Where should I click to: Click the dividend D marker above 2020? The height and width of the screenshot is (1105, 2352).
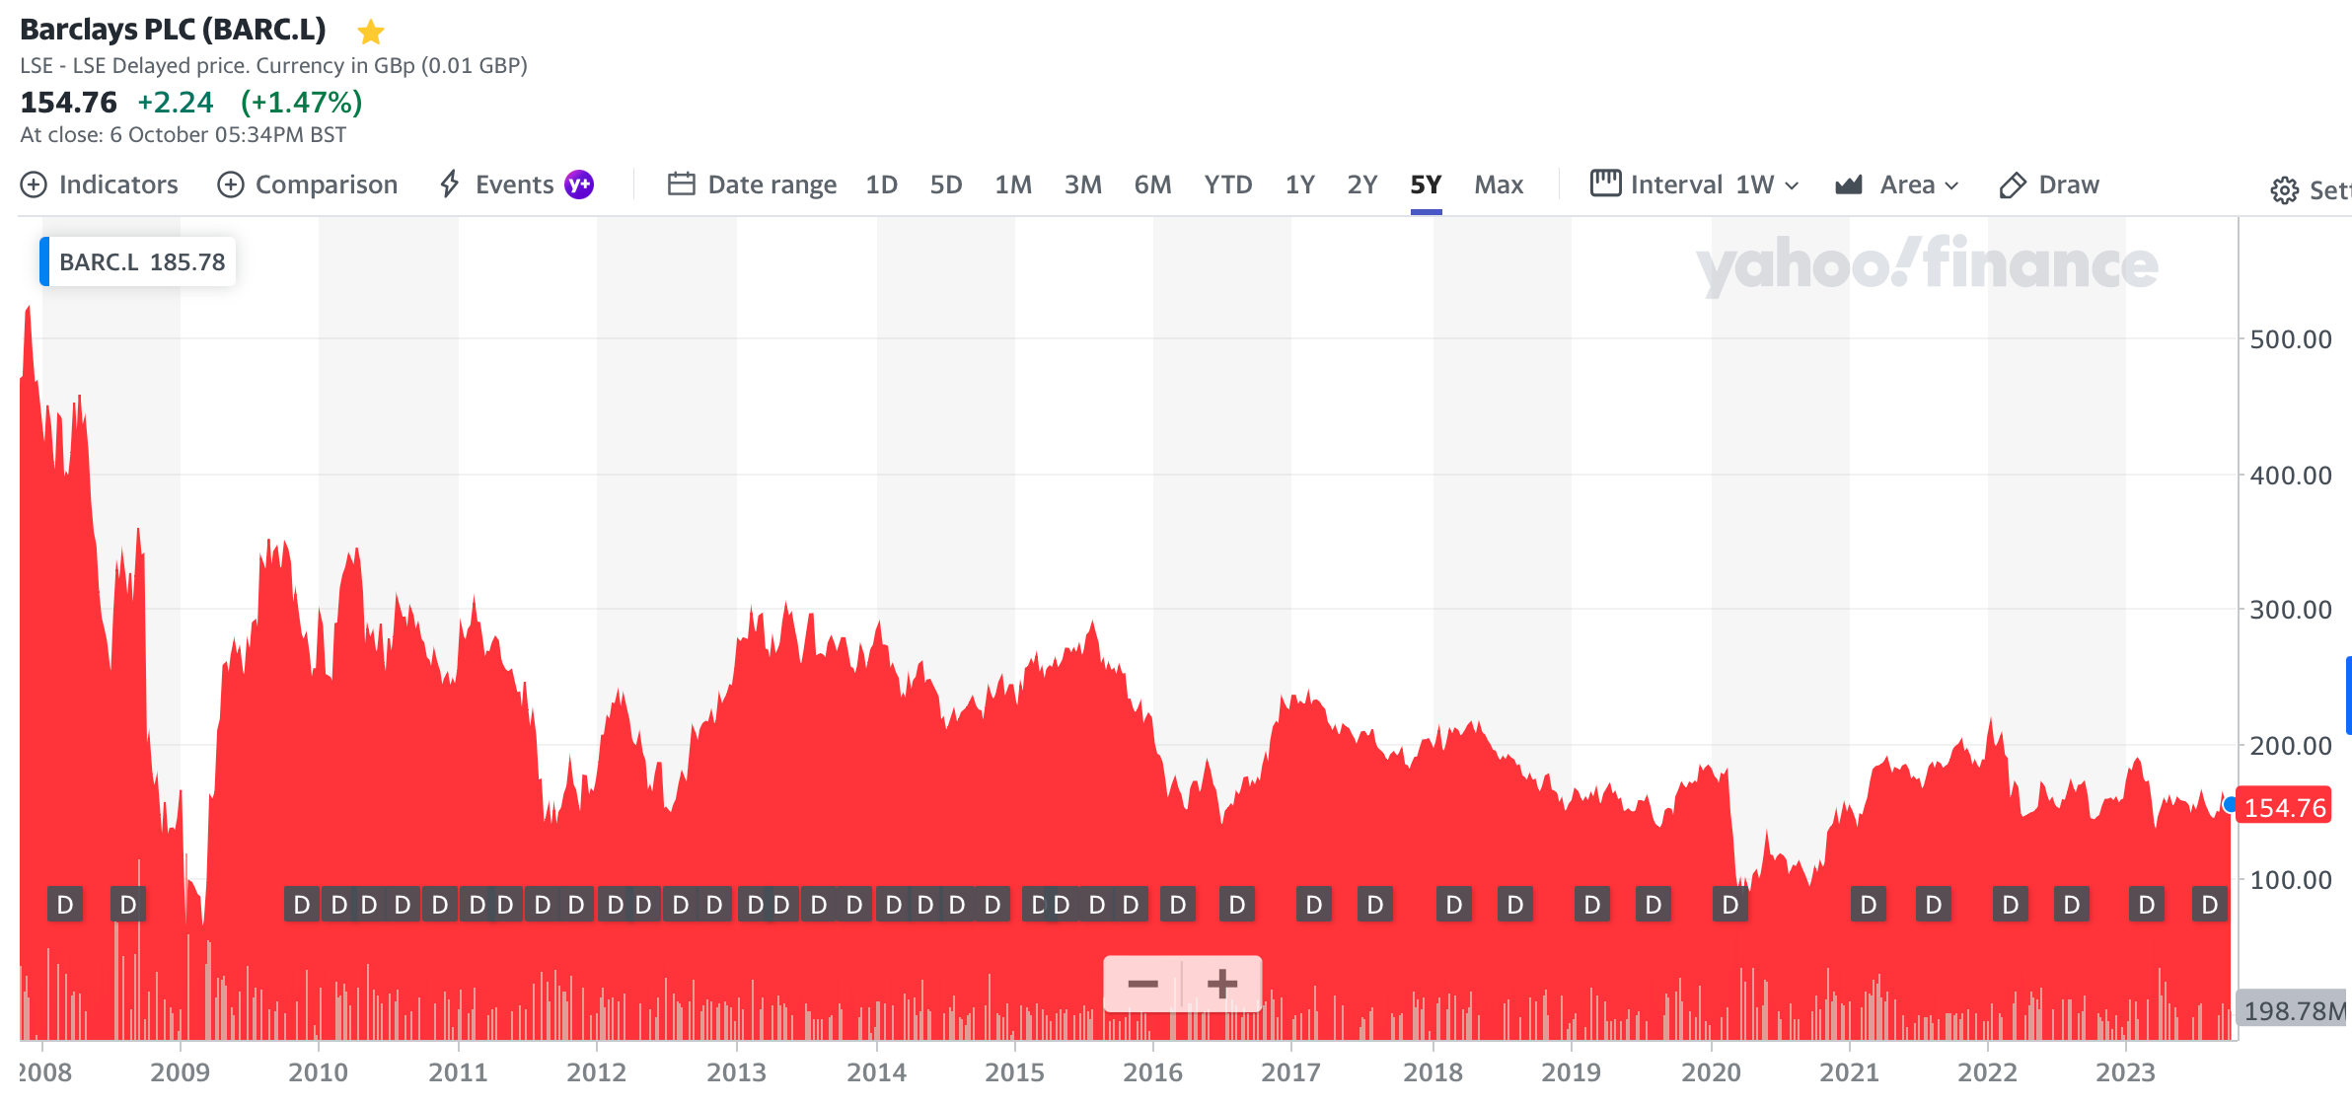point(1730,905)
